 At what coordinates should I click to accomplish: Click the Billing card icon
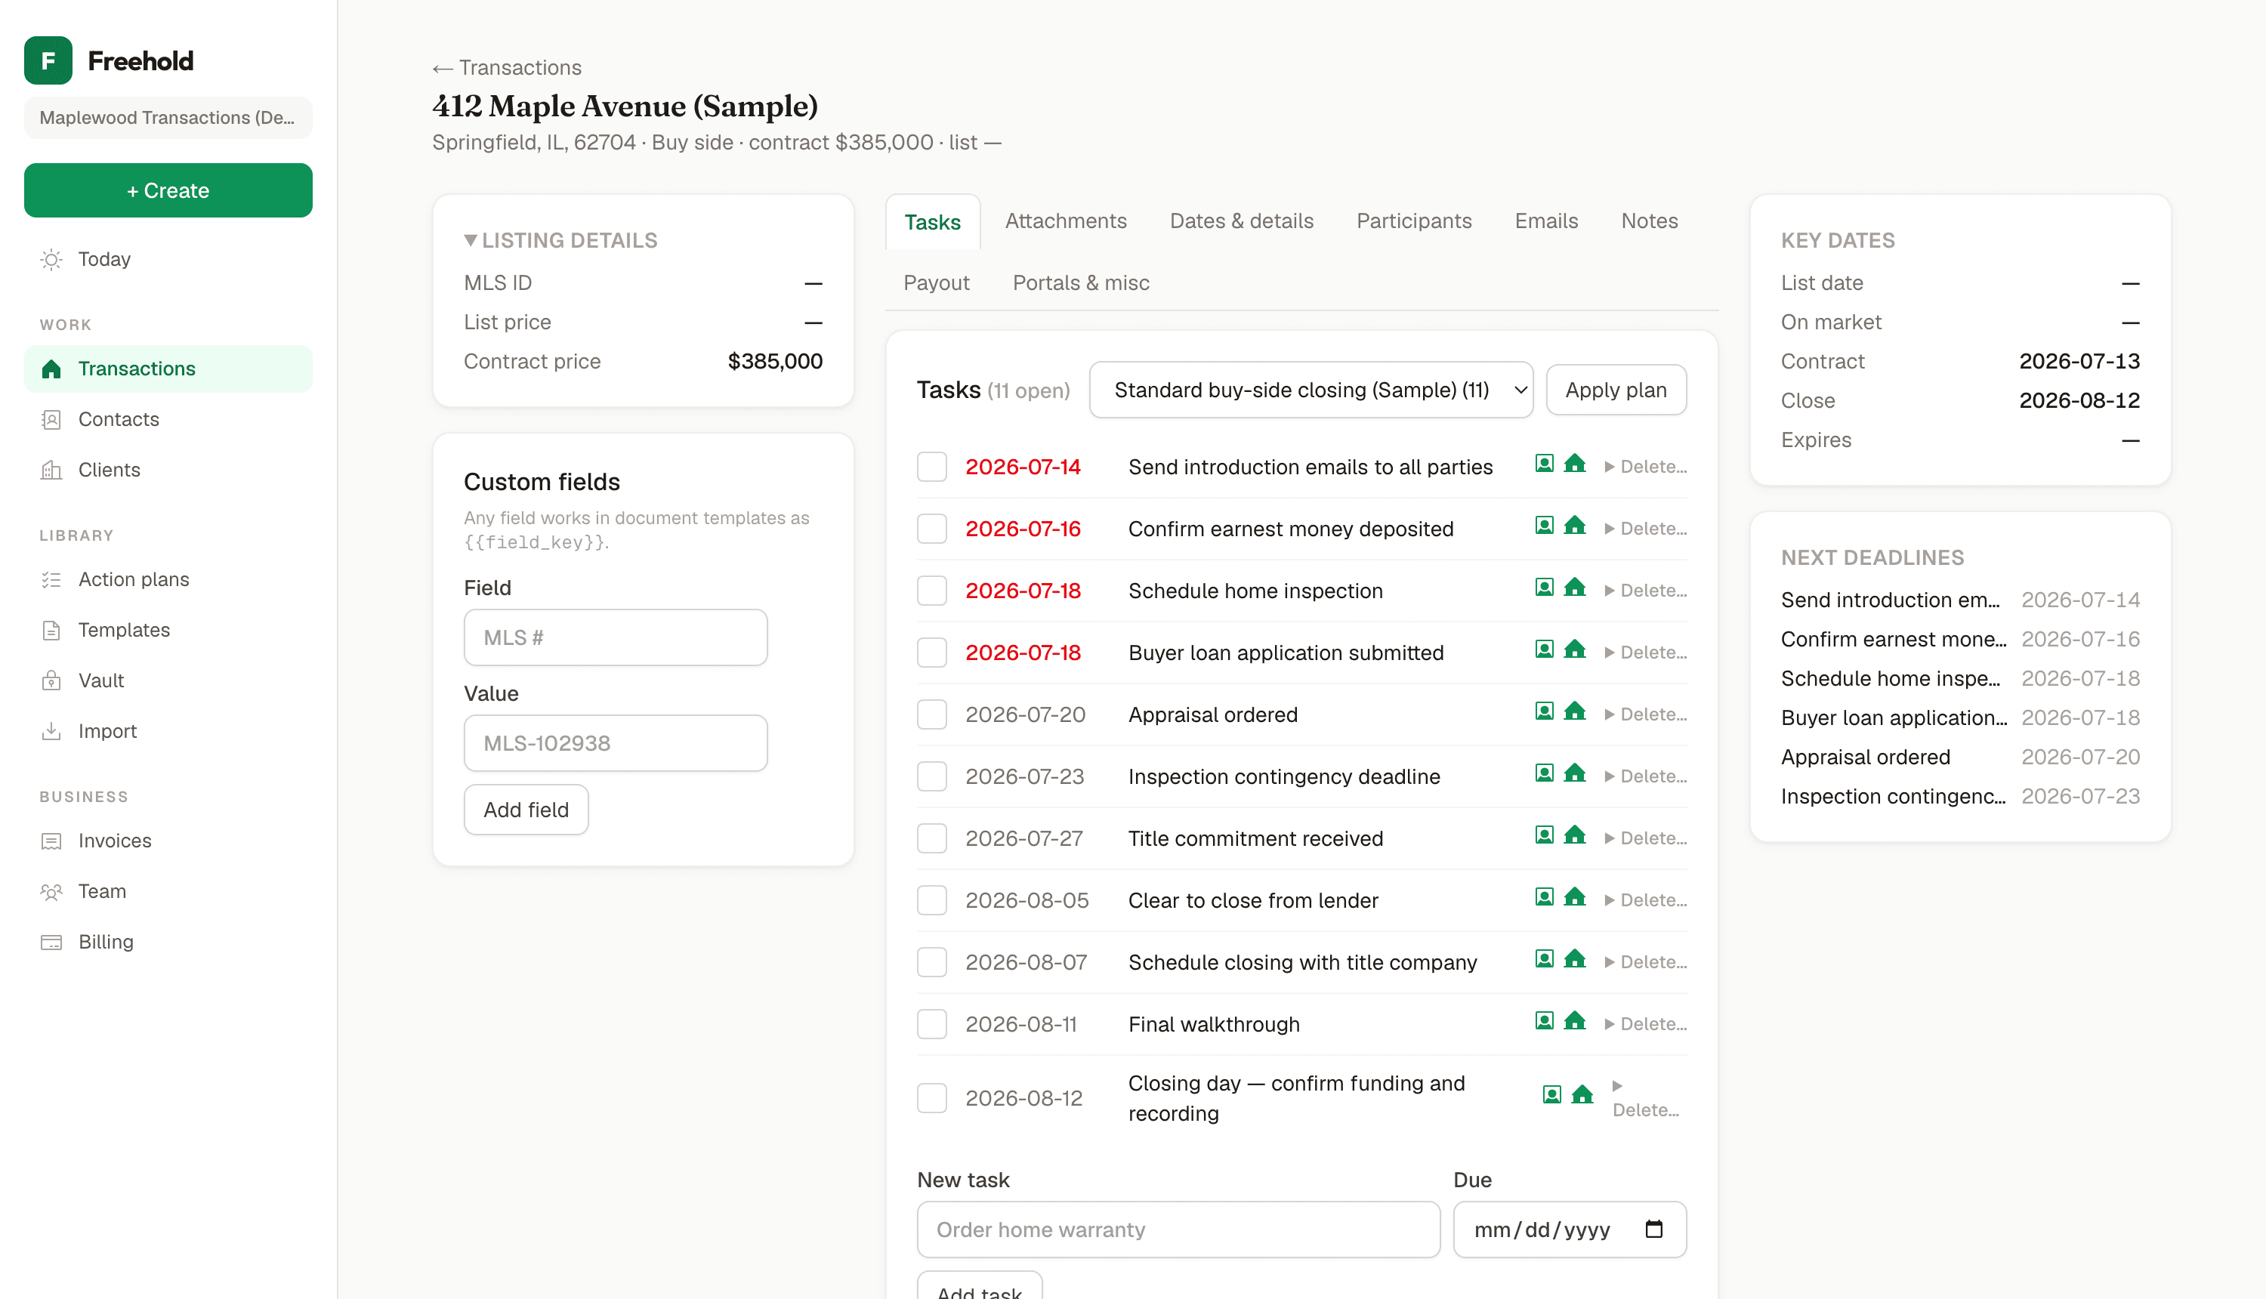52,942
